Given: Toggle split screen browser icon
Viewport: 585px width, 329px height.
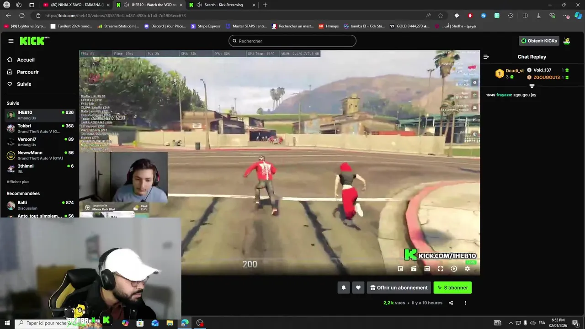Looking at the screenshot, I should point(525,16).
